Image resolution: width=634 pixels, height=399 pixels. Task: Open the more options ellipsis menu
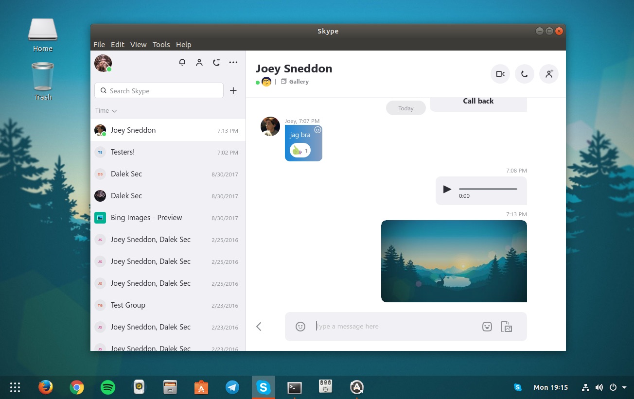click(233, 62)
